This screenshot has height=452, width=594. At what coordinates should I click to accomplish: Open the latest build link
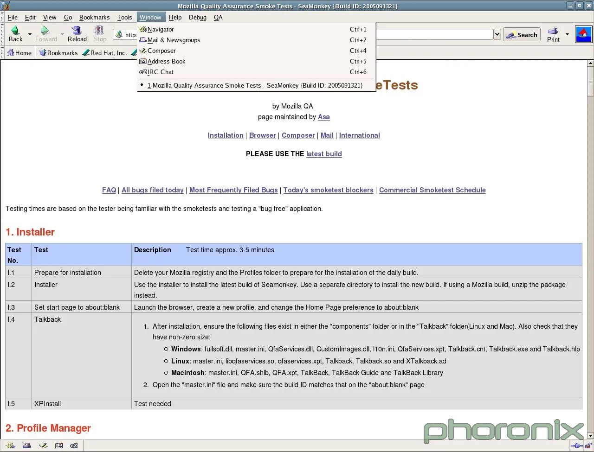click(324, 154)
